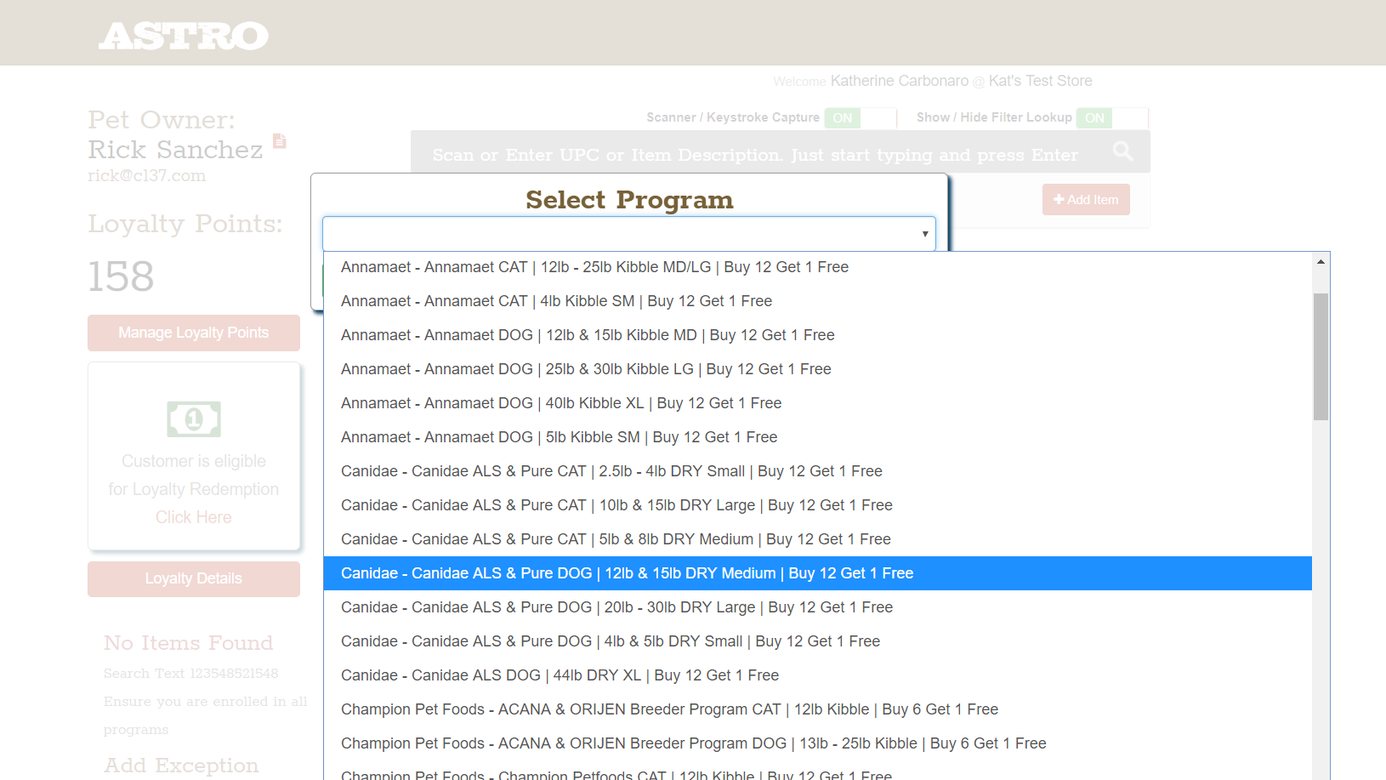Click the ASTRO logo
1386x780 pixels.
(x=184, y=36)
